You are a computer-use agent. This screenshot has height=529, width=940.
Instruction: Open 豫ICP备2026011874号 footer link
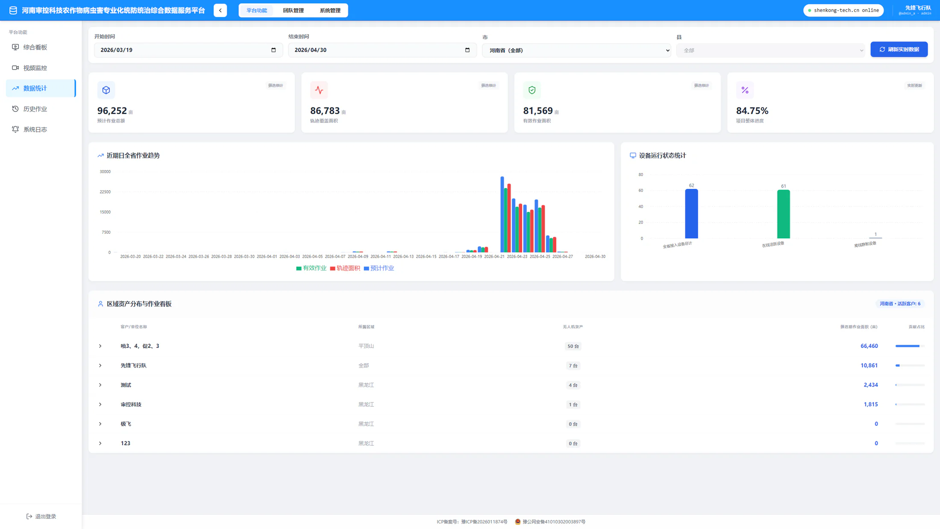pos(484,522)
